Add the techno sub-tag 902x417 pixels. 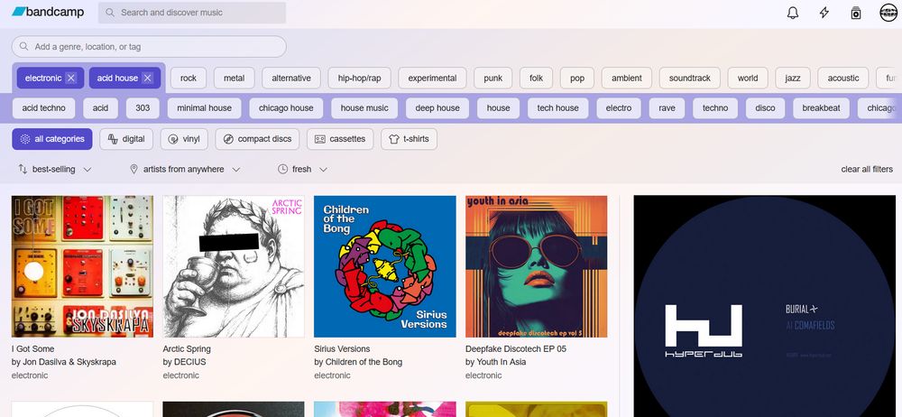(x=715, y=107)
